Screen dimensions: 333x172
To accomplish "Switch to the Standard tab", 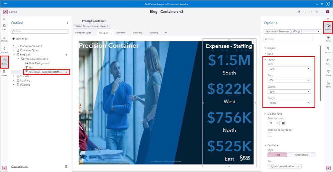I will tap(121, 33).
